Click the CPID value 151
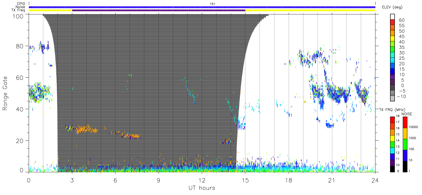The height and width of the screenshot is (195, 422). tap(212, 4)
